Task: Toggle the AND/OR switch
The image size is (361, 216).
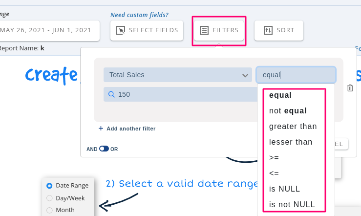Action: (x=104, y=149)
